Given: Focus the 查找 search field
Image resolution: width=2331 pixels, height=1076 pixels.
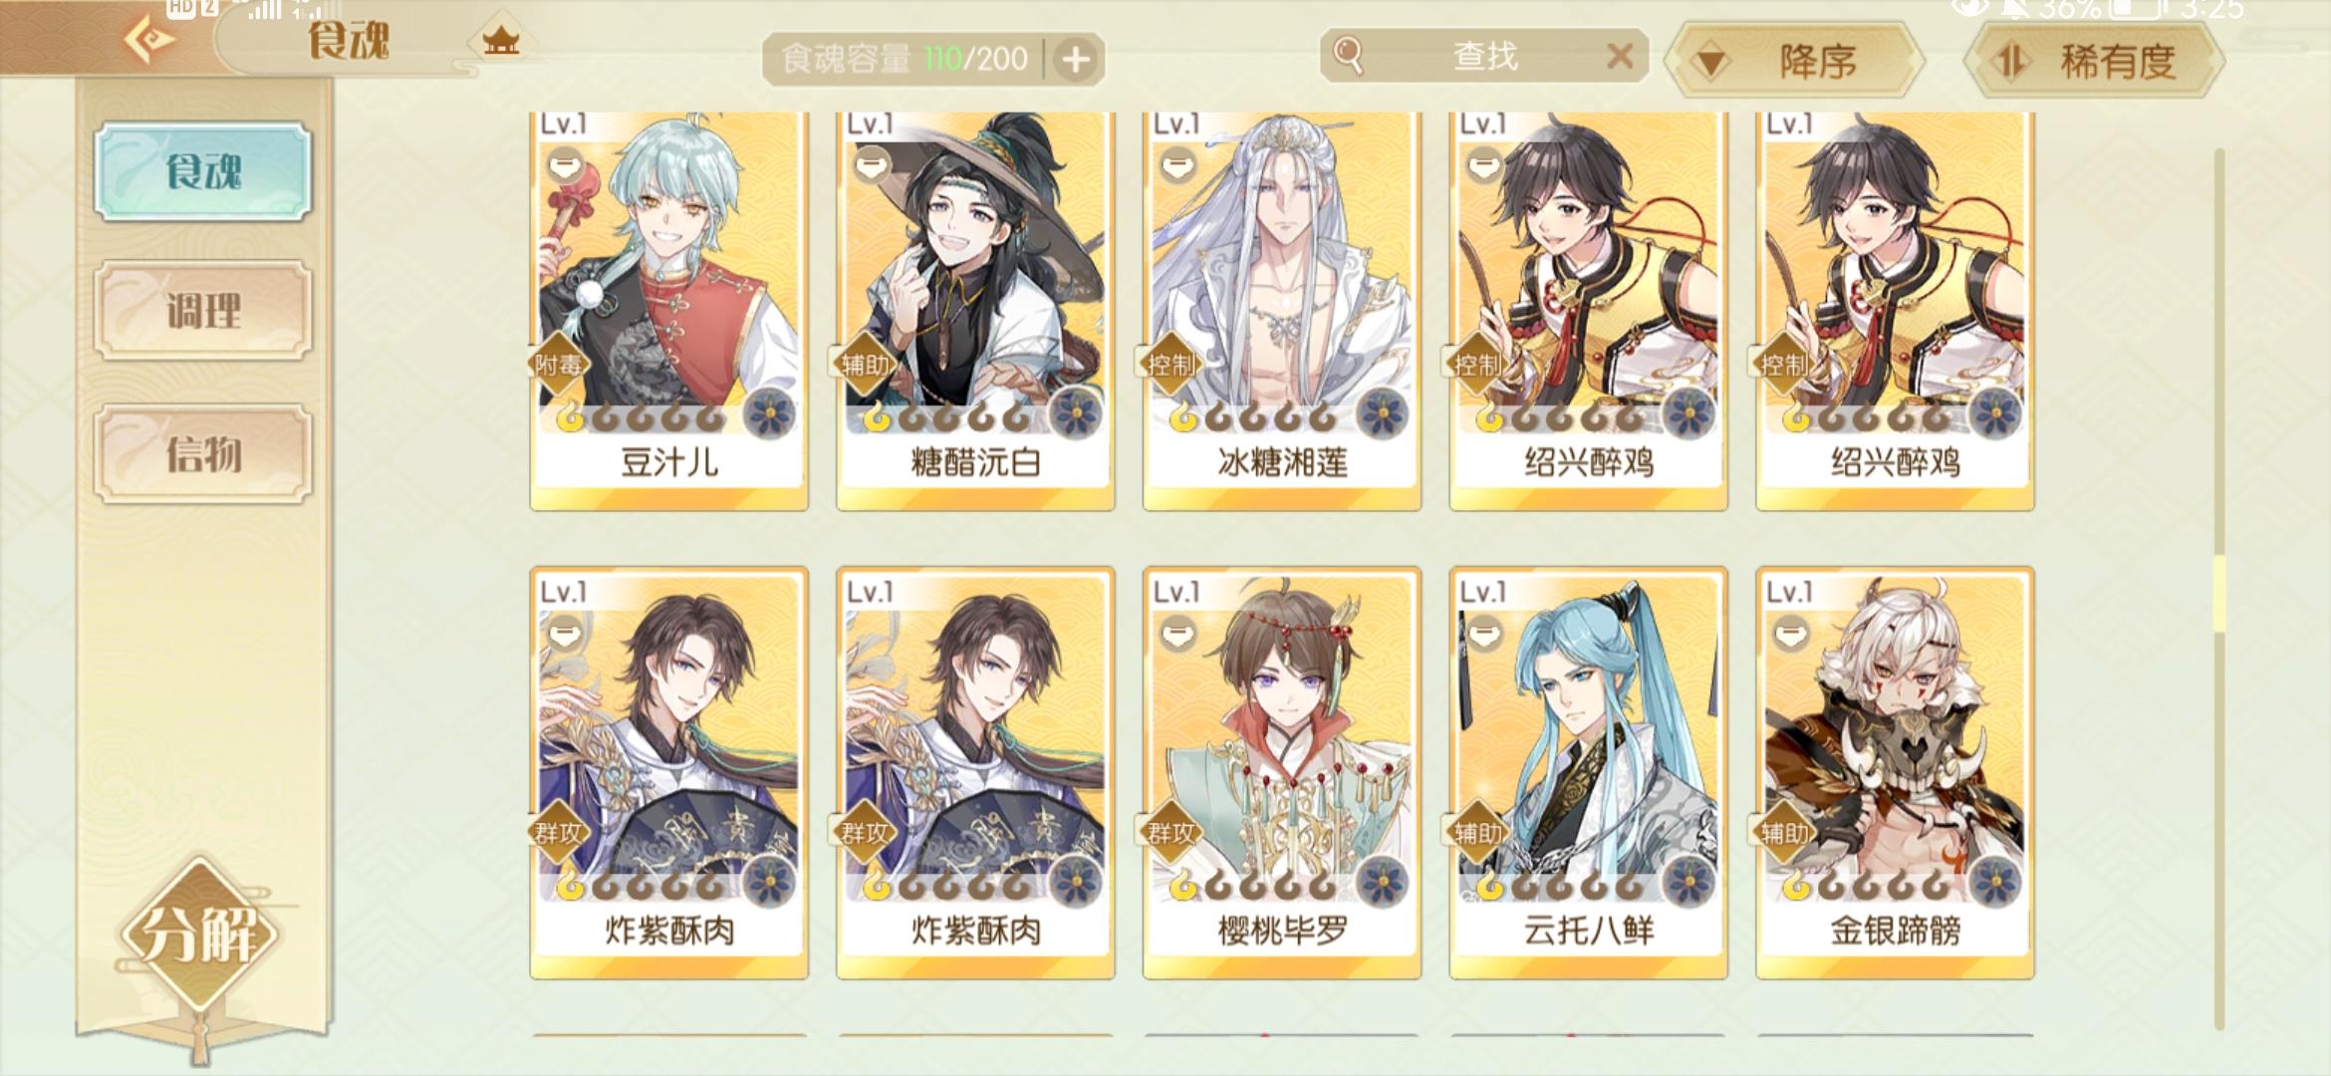Looking at the screenshot, I should pos(1484,56).
